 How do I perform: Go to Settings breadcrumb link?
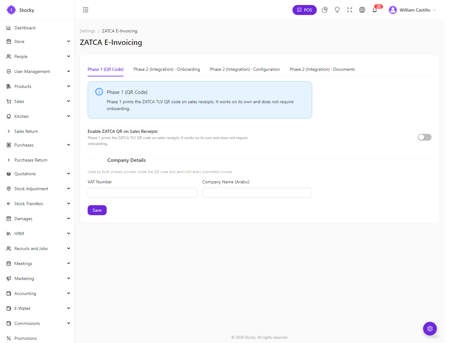click(88, 31)
